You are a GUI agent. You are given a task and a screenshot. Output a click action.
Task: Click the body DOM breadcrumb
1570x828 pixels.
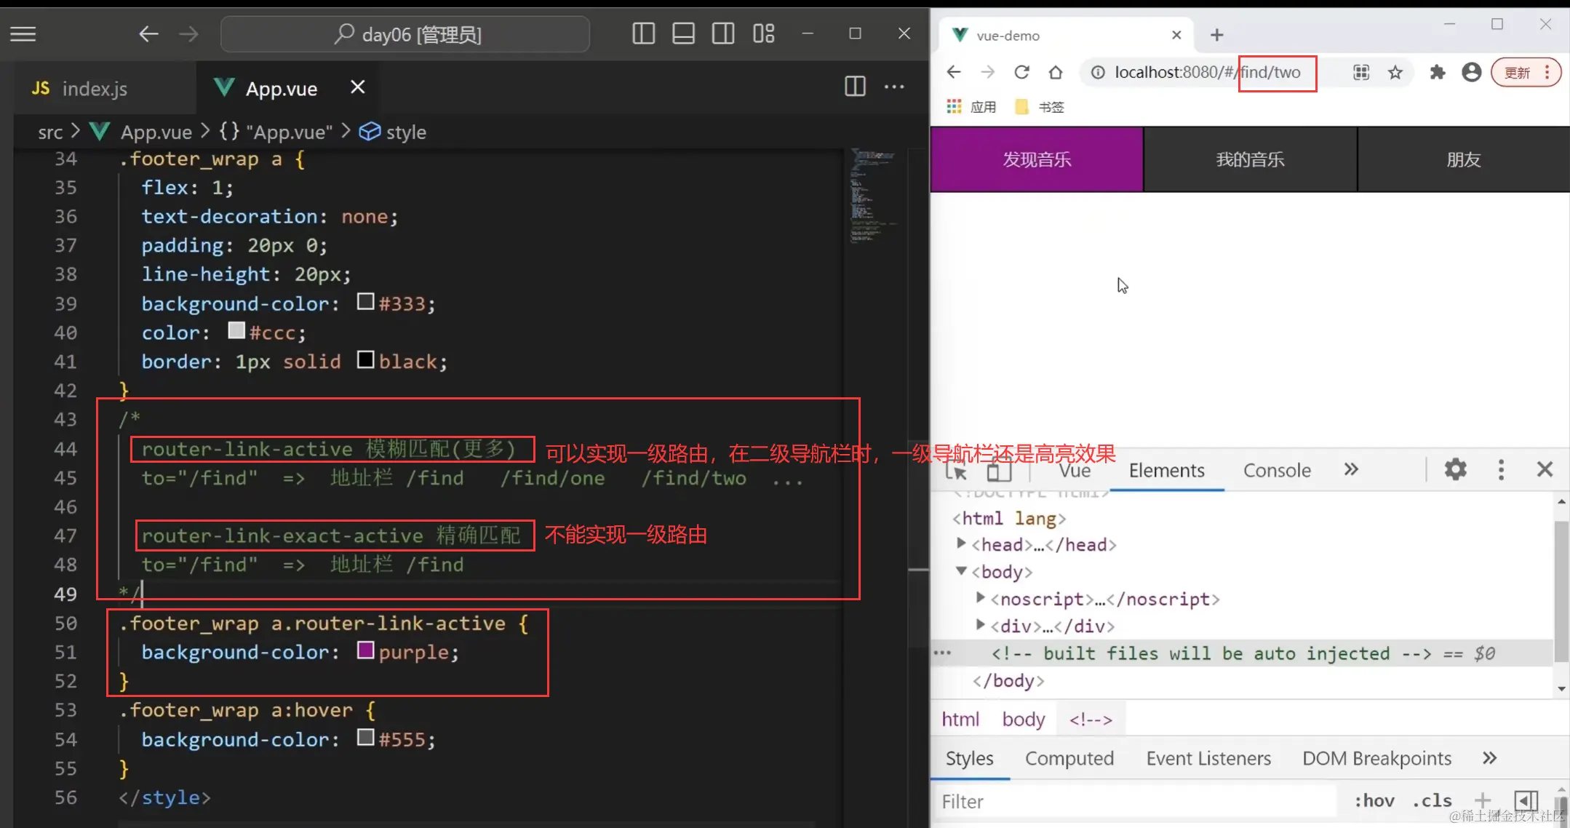[x=1023, y=719]
